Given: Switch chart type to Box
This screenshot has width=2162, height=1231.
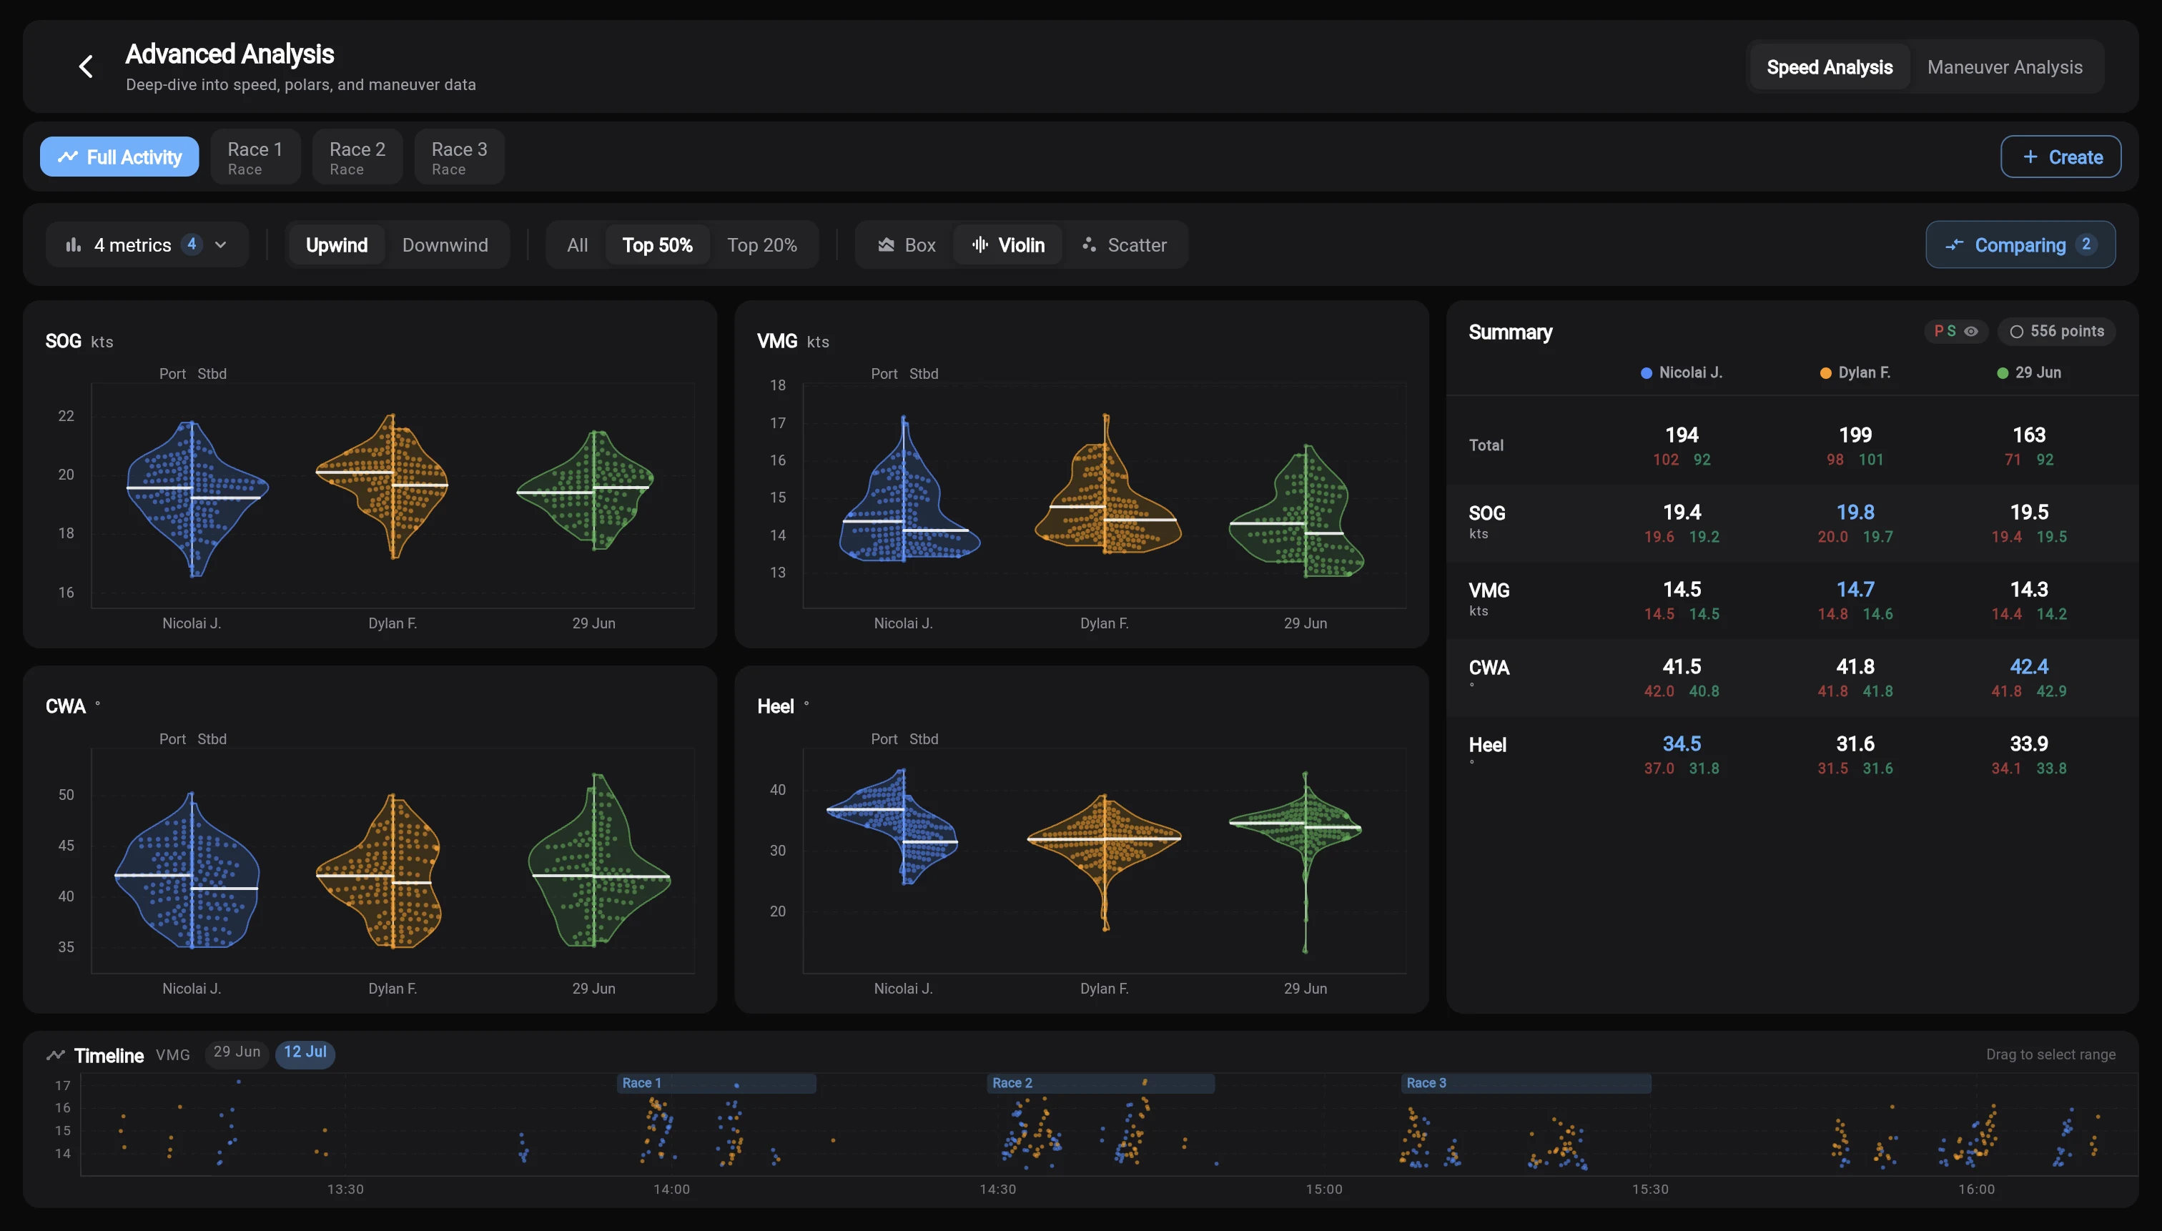Looking at the screenshot, I should [907, 245].
